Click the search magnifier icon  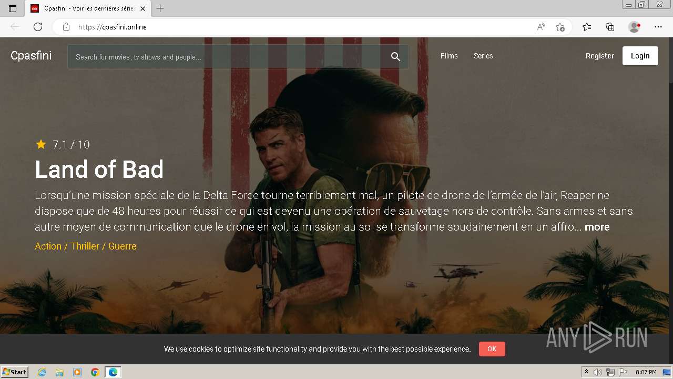395,57
